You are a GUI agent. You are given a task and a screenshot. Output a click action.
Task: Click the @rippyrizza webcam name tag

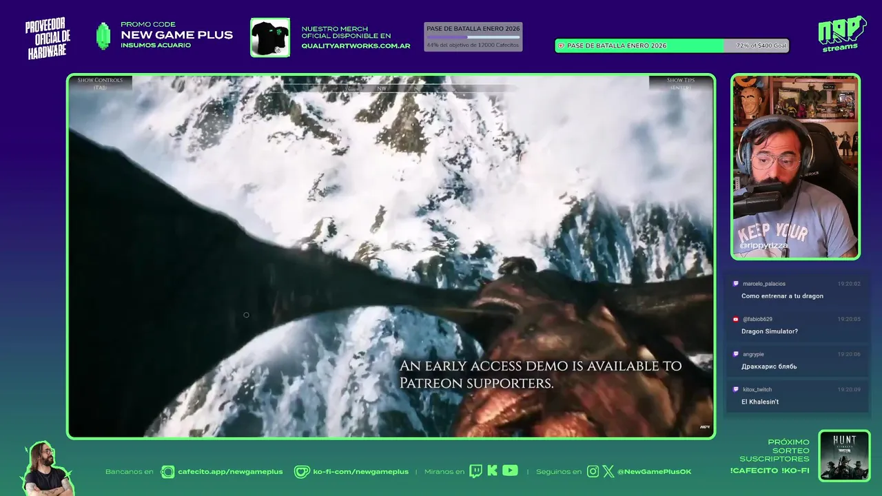point(763,245)
